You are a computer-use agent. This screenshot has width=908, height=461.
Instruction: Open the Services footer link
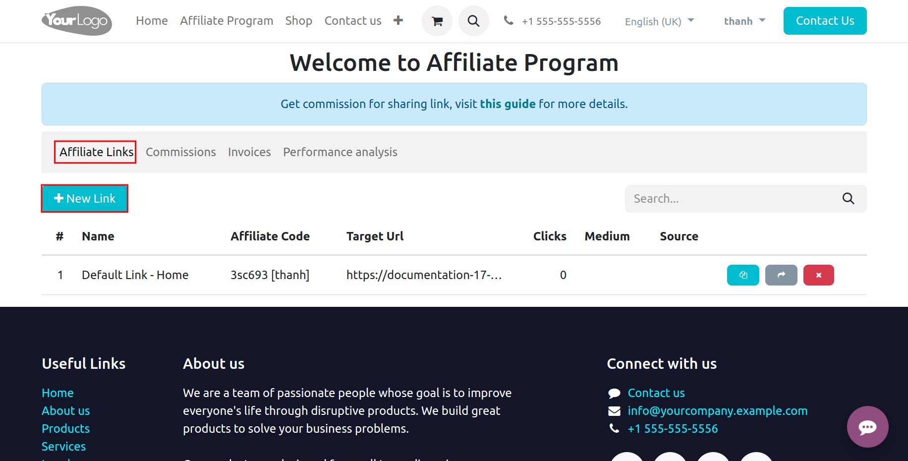tap(63, 447)
